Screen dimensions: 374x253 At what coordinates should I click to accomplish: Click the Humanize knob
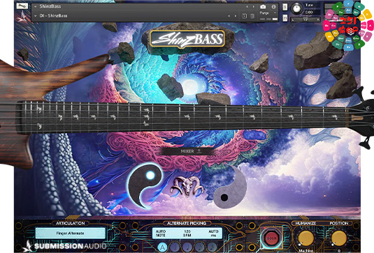tap(305, 238)
